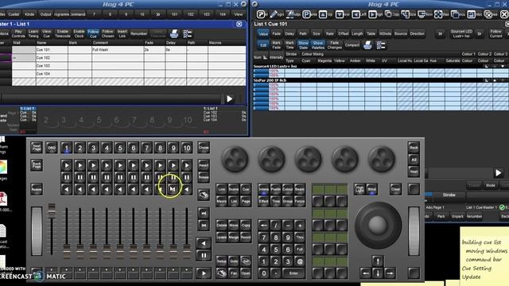Click the Parked icon with the letter P

[306, 14]
